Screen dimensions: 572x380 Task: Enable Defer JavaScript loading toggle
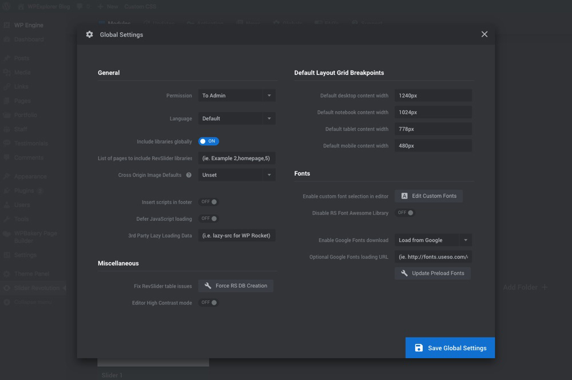click(x=209, y=219)
